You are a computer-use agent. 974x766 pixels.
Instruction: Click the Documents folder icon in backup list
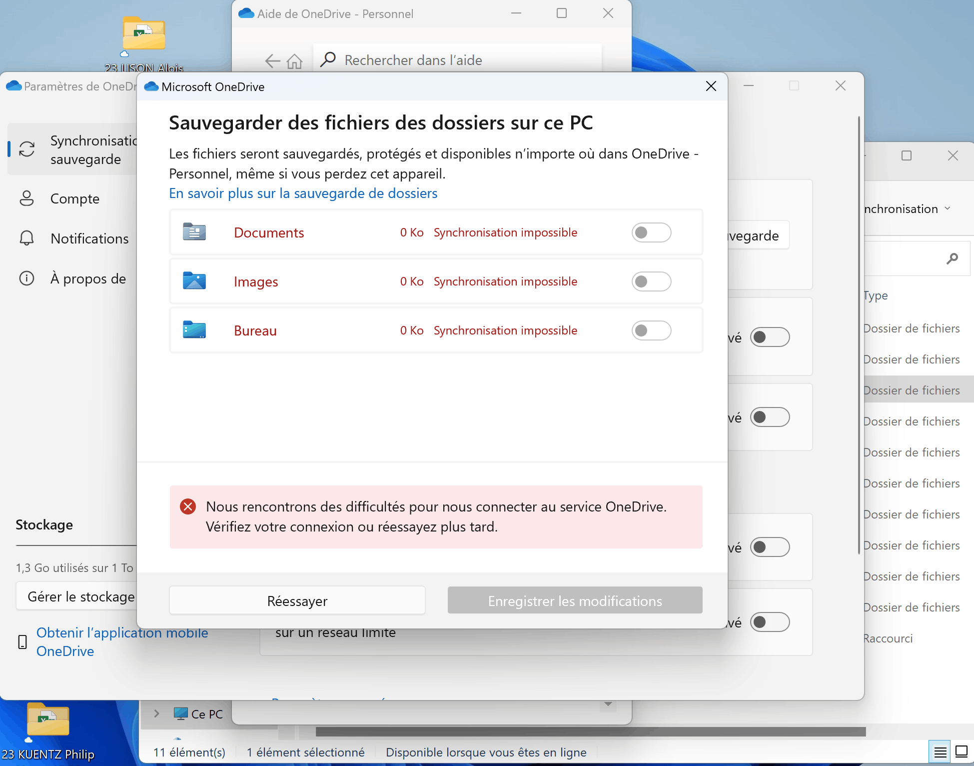point(194,232)
